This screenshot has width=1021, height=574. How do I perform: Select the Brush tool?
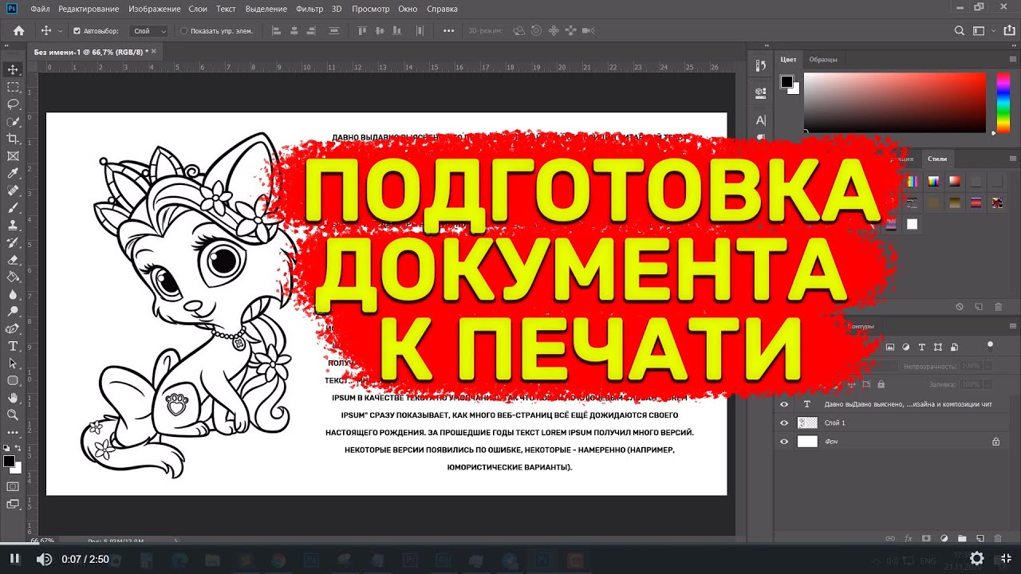(13, 207)
